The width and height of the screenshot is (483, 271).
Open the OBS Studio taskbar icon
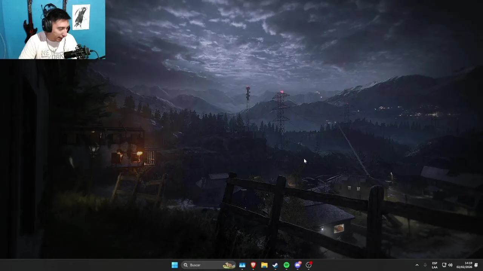pos(309,265)
